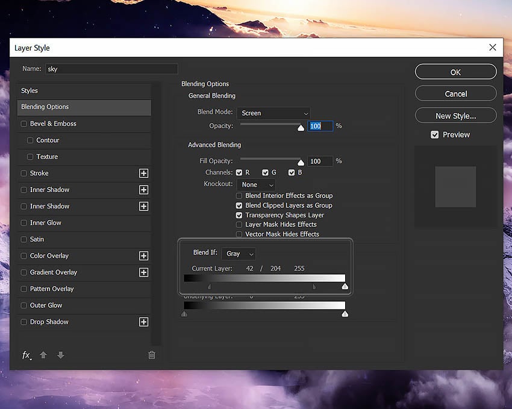512x409 pixels.
Task: Click inside the layer Name field showing sky
Action: click(111, 69)
